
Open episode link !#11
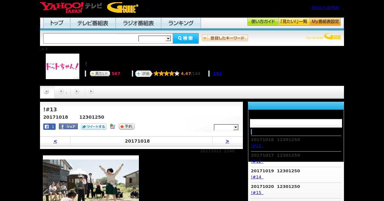[x=257, y=146]
